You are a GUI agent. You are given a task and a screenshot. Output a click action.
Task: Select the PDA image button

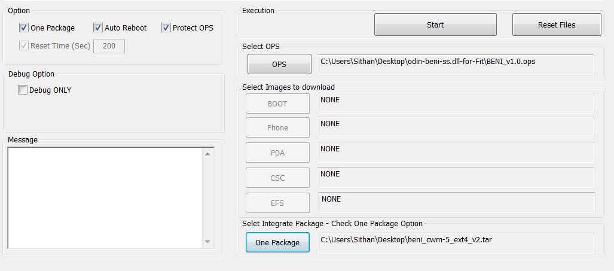pos(277,153)
